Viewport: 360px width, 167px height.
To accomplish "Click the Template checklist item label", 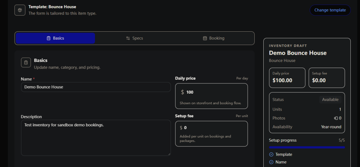I will point(284,154).
